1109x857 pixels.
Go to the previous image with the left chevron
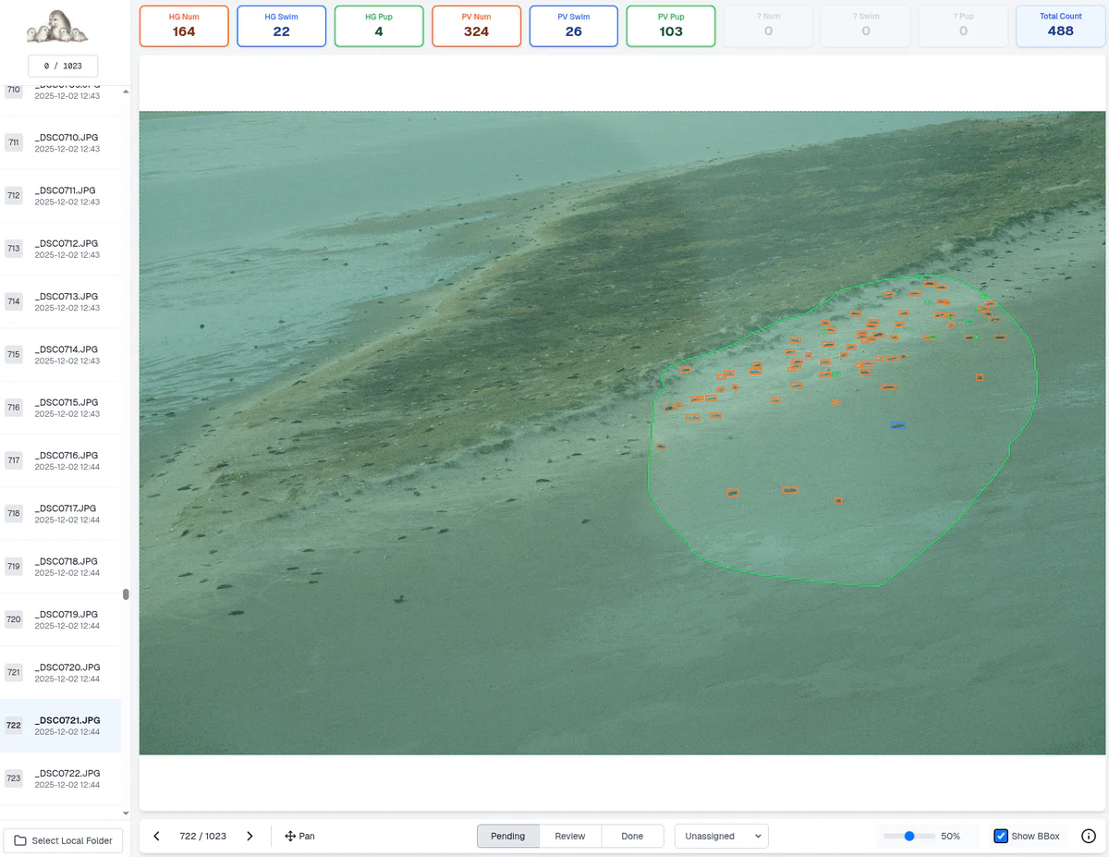[x=156, y=836]
